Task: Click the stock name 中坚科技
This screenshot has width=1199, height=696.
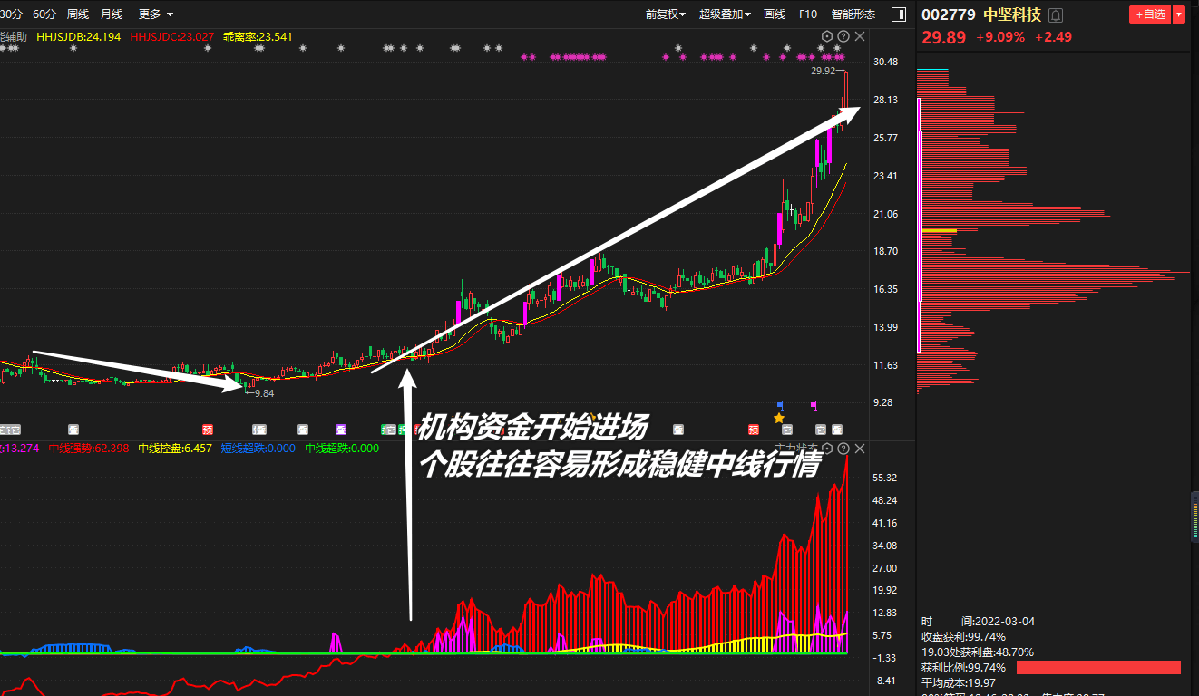Action: [1012, 14]
